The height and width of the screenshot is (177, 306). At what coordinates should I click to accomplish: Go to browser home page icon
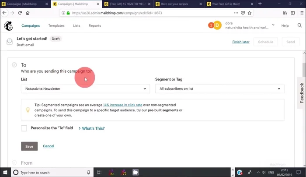pyautogui.click(x=28, y=13)
